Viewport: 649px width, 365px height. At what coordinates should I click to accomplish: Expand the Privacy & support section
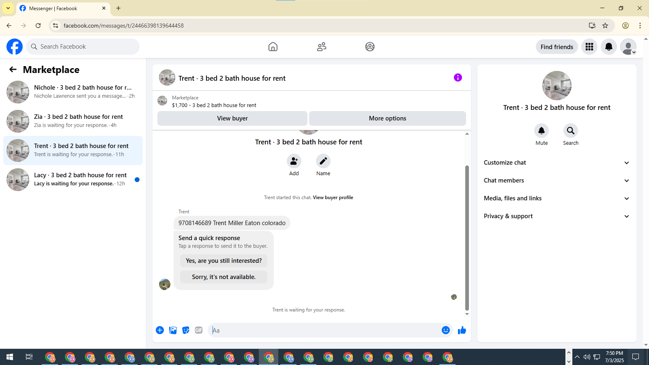coord(557,216)
